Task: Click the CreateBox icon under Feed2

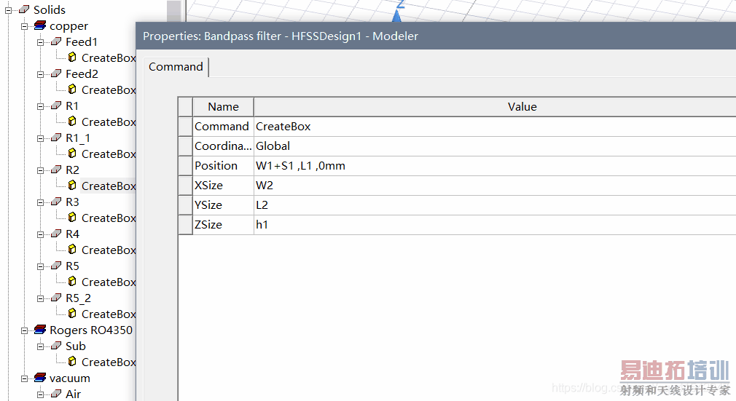Action: pos(72,90)
